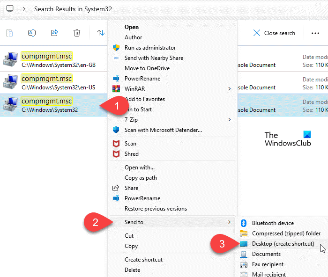Click the Rename icon in the toolbar
Viewport: 328px width, 277px height.
[x=32, y=33]
